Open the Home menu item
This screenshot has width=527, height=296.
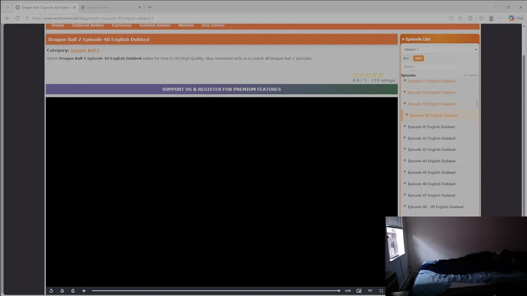[58, 25]
